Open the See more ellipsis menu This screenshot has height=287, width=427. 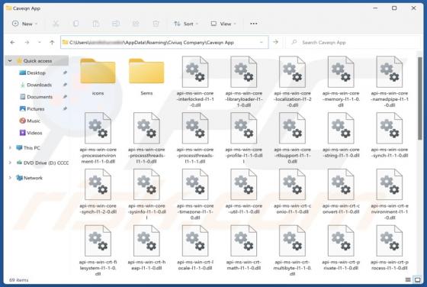coord(253,24)
